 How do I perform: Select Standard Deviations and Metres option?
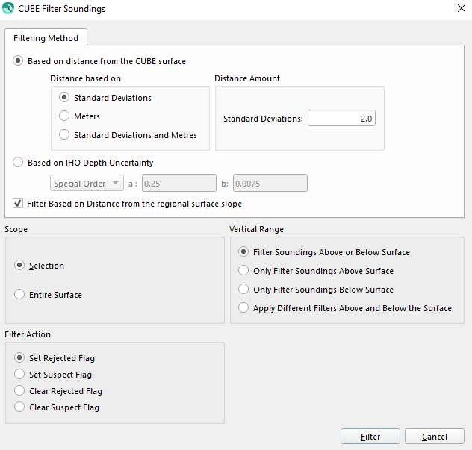click(x=65, y=135)
